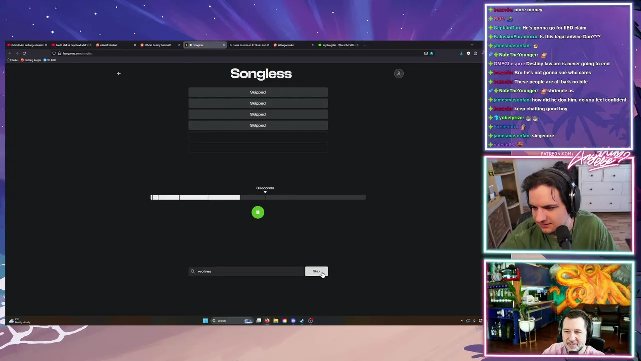Click the browser back button
Viewport: 641px width, 361px height.
[10, 53]
